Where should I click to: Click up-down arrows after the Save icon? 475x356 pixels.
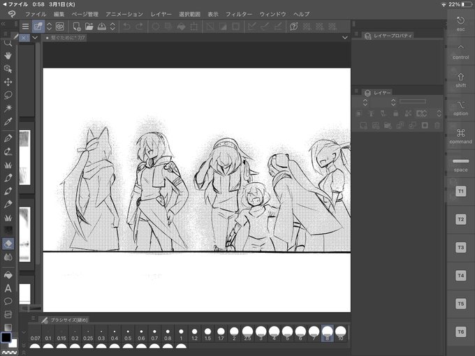point(112,27)
